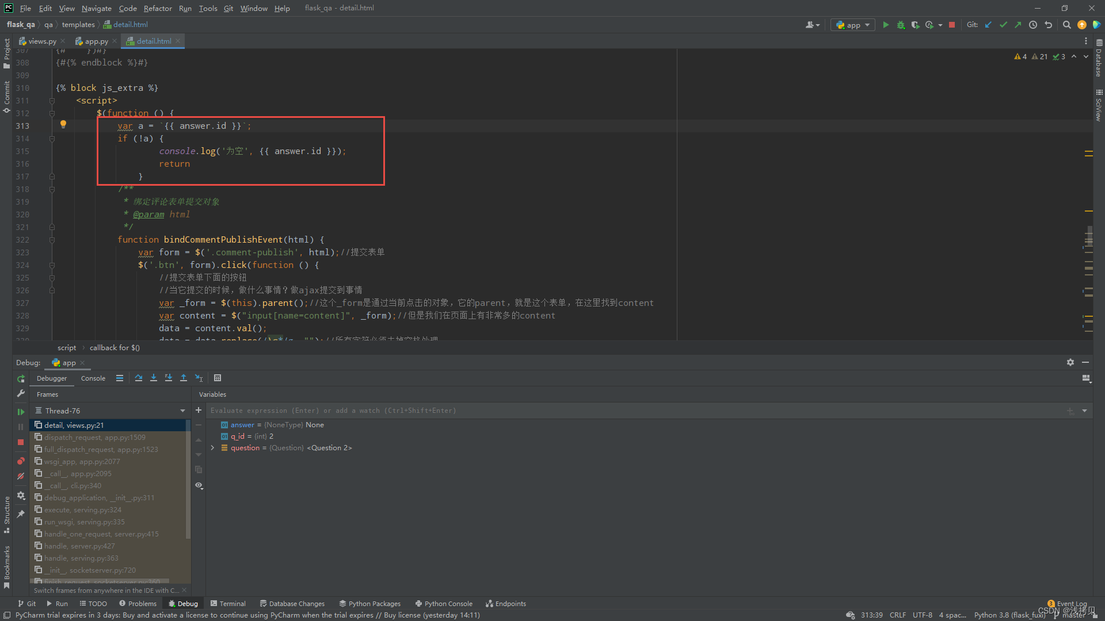Stop the debug session red square
This screenshot has width=1105, height=621.
(21, 442)
